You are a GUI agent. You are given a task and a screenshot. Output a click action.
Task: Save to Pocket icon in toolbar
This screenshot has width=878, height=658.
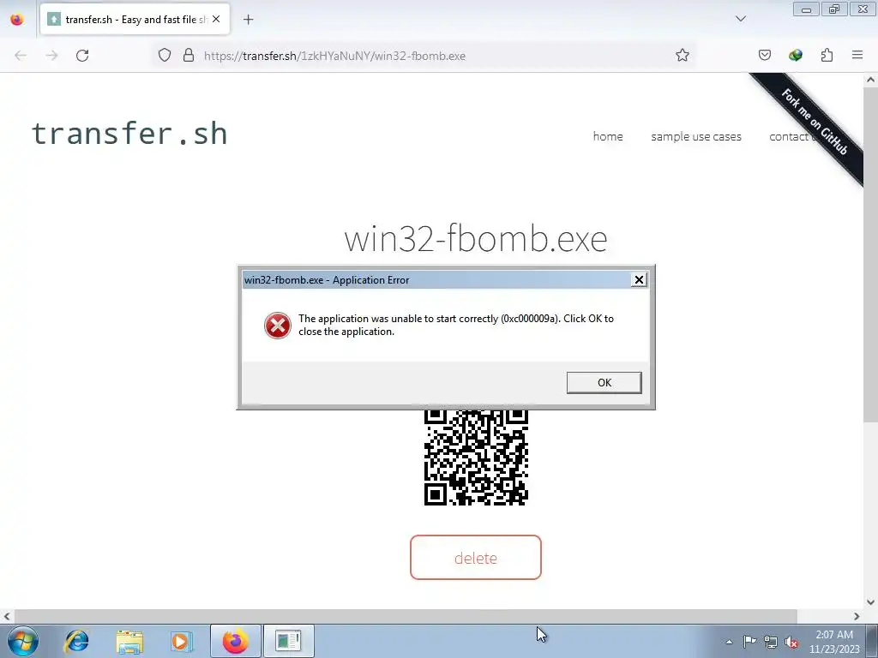[x=764, y=55]
